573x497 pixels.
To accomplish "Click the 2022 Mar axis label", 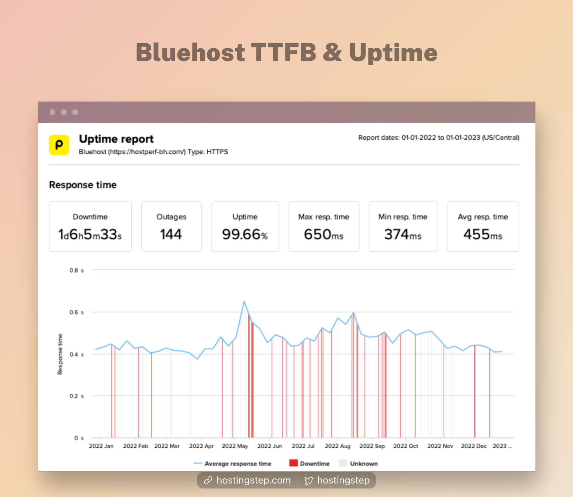I will click(167, 446).
